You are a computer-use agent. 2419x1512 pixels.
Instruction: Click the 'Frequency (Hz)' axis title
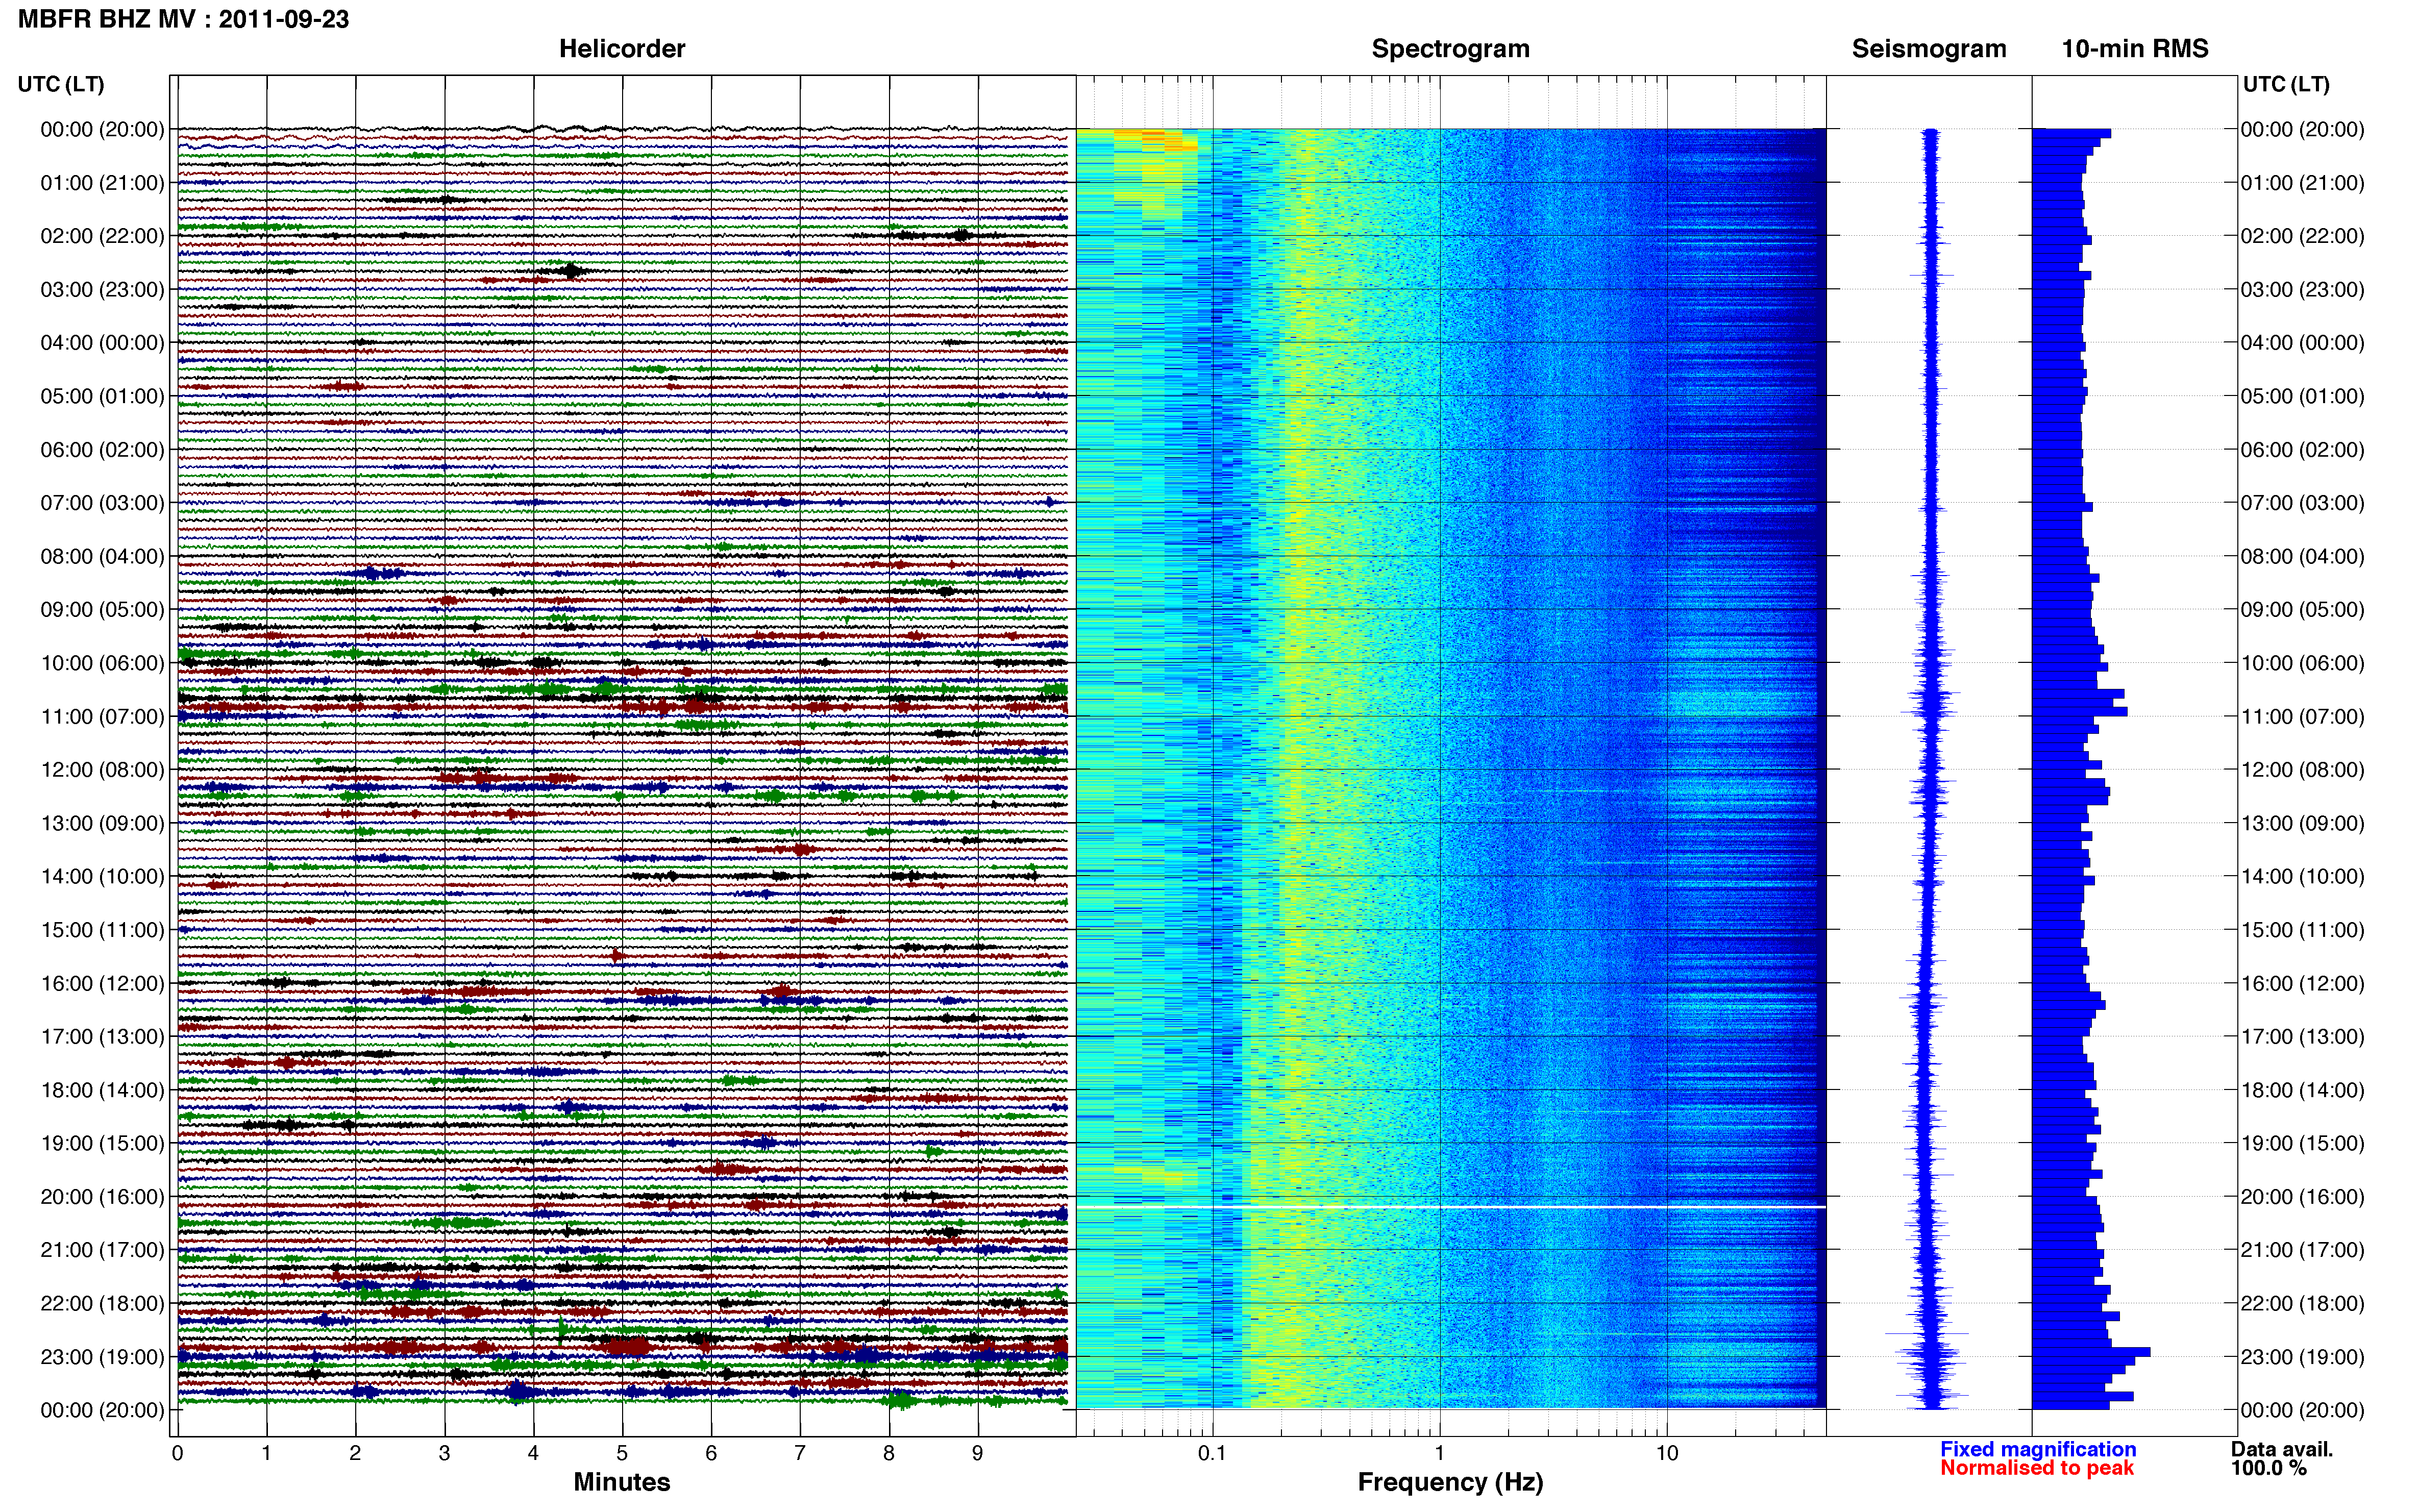[1450, 1482]
